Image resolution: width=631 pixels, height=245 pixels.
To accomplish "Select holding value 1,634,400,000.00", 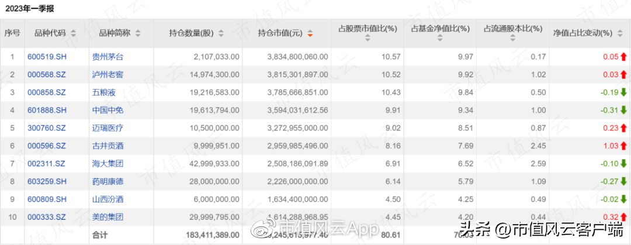I will [297, 199].
